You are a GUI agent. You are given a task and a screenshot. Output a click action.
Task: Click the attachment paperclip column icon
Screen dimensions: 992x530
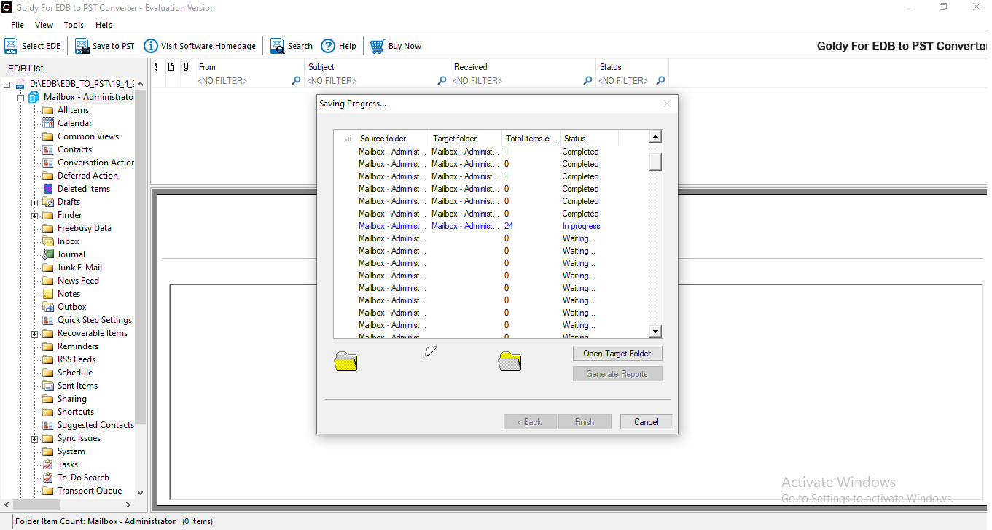point(186,67)
